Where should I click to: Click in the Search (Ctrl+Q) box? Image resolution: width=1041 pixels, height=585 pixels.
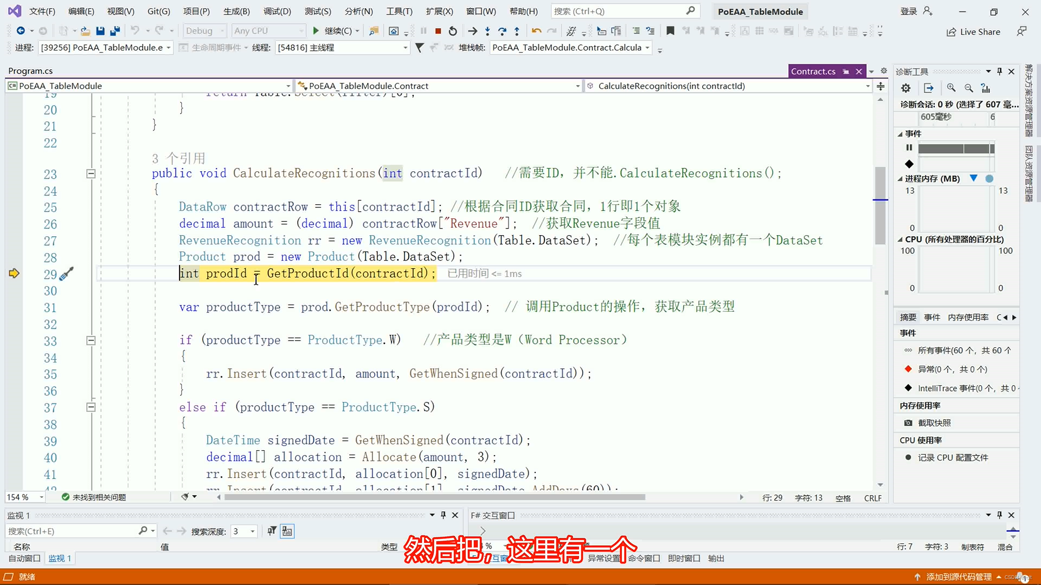pos(625,11)
